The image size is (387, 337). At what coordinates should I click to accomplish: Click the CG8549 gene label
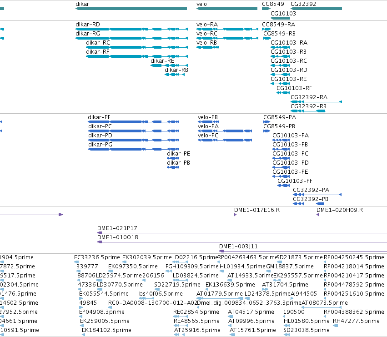[273, 4]
